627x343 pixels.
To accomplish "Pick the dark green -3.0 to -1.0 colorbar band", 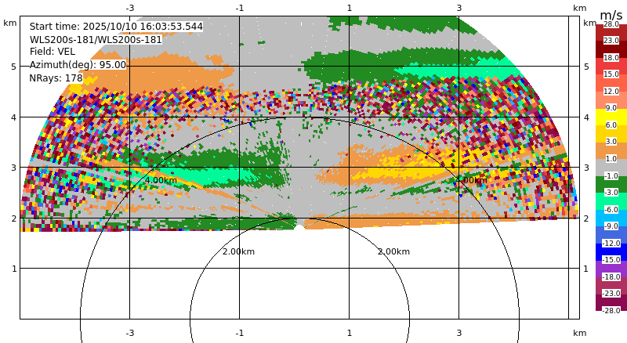I will [x=611, y=184].
